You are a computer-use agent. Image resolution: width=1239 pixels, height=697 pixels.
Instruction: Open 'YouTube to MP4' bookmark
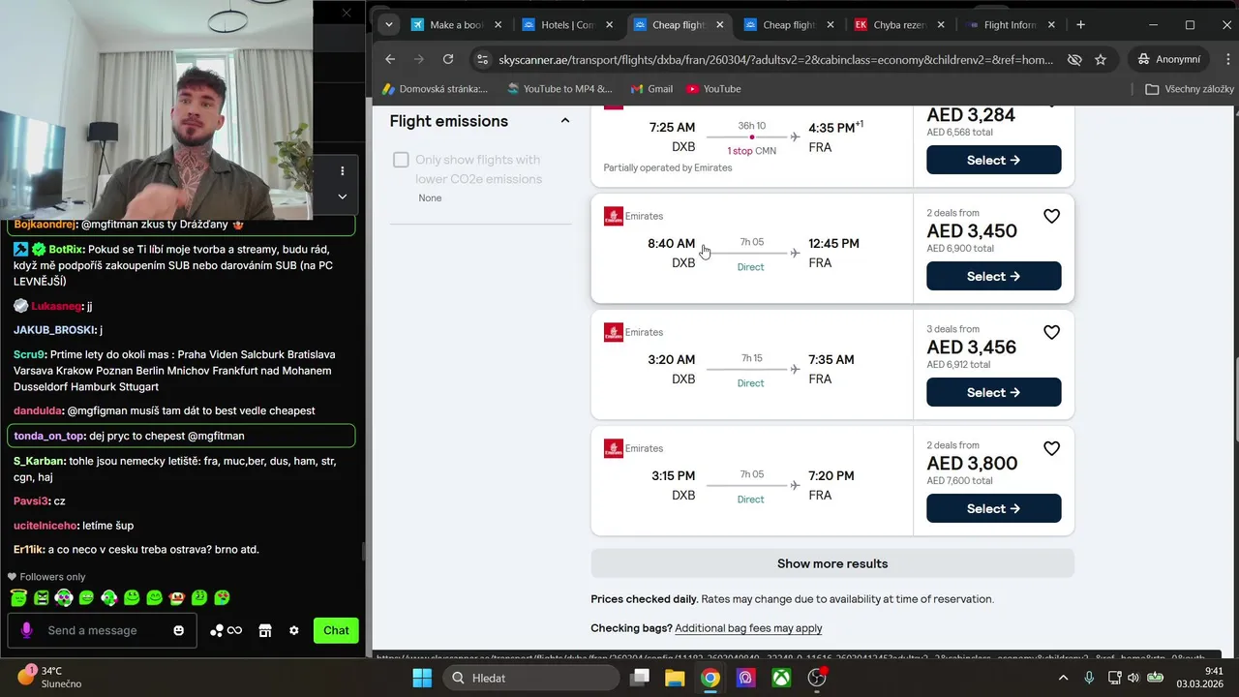pyautogui.click(x=559, y=88)
